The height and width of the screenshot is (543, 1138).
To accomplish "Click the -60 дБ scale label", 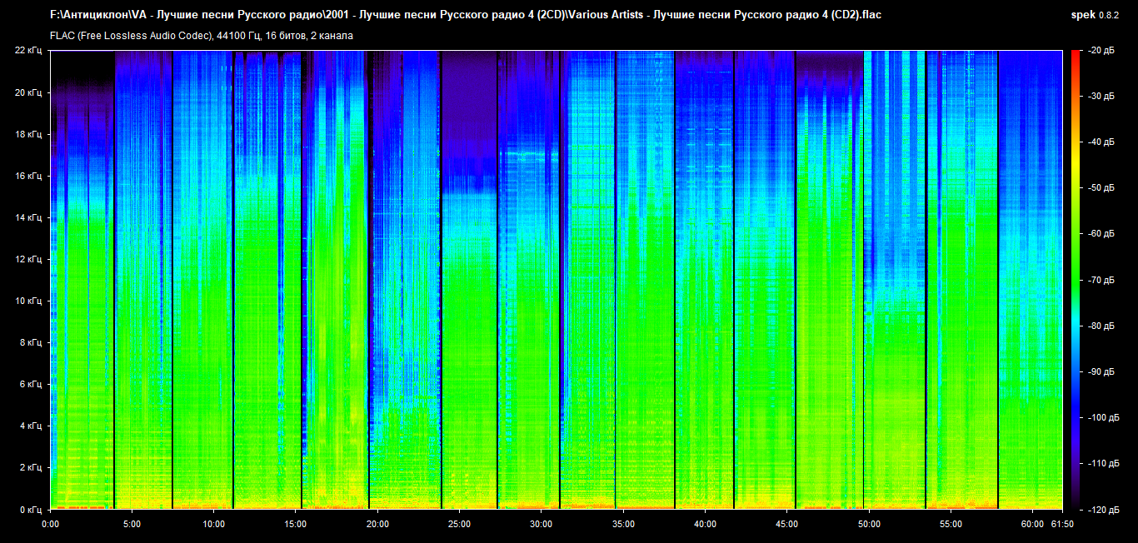I will tap(1104, 234).
